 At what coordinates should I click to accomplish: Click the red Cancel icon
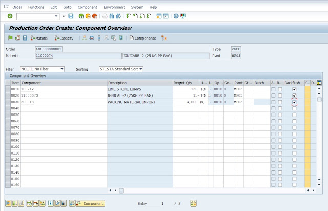tap(94, 16)
